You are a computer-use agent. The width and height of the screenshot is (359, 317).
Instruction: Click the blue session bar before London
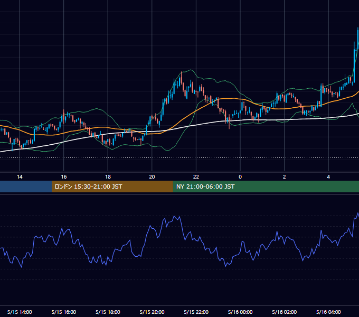pyautogui.click(x=26, y=187)
